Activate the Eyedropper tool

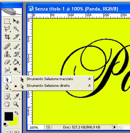click(x=16, y=96)
